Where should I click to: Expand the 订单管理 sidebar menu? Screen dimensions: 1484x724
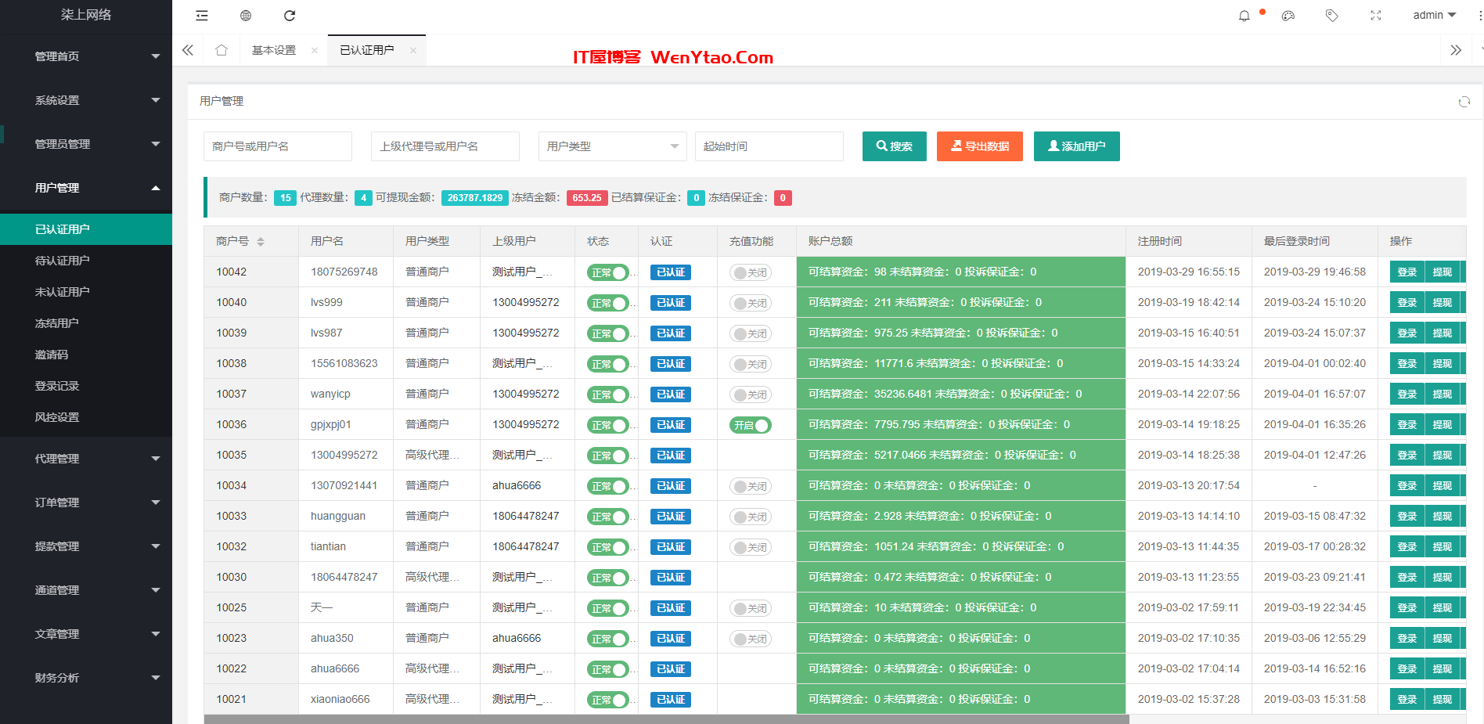click(x=86, y=502)
